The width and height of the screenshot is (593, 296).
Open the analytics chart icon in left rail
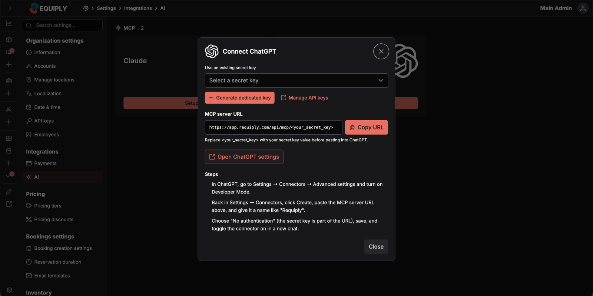click(x=9, y=24)
